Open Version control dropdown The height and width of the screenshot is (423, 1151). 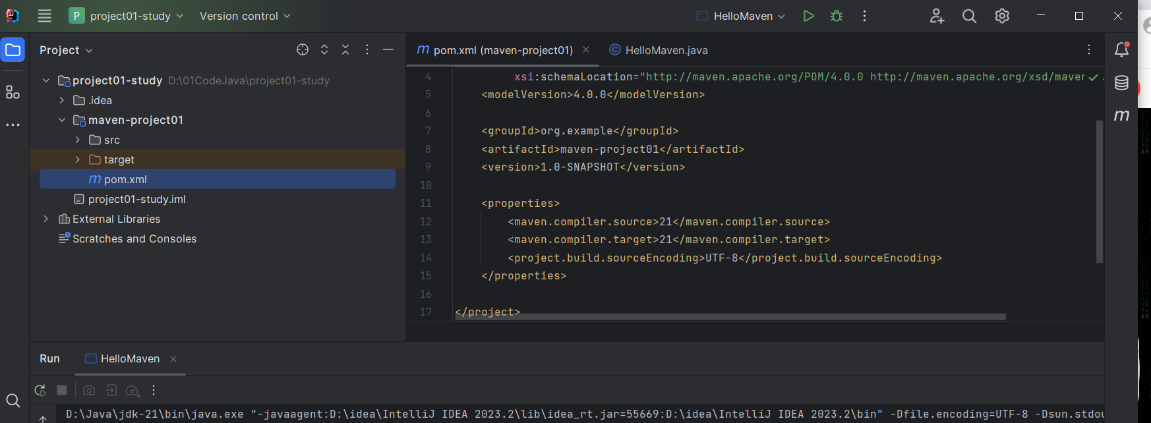pos(245,16)
